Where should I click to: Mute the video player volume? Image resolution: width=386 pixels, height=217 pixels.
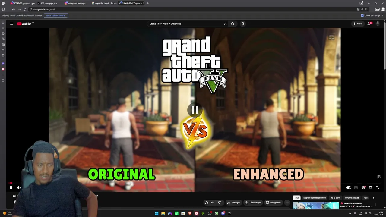click(x=19, y=187)
